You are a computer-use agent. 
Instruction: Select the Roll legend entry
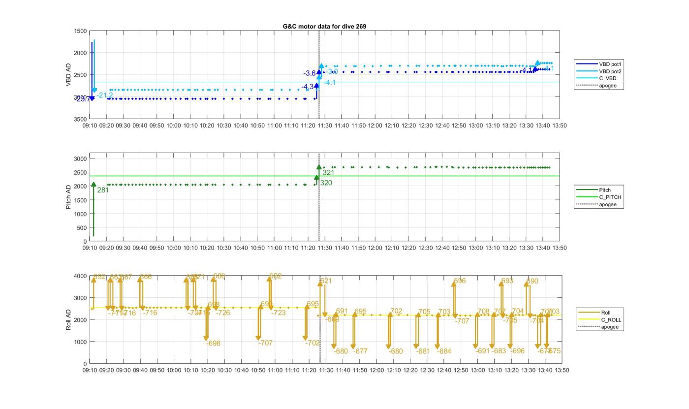(x=599, y=313)
